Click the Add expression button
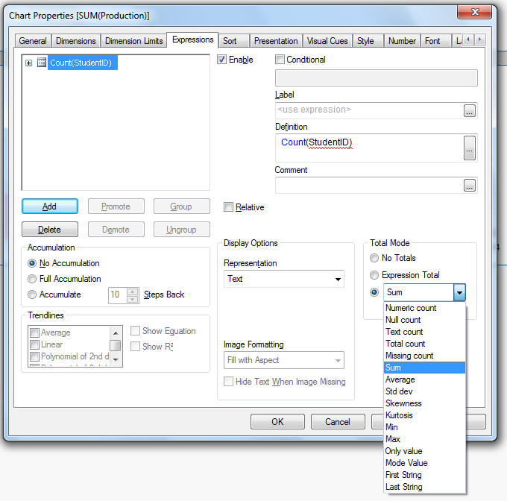507x501 pixels. click(x=50, y=207)
